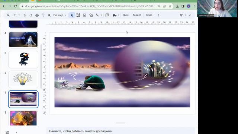Add a comment
The height and width of the screenshot is (134, 238).
tap(107, 15)
